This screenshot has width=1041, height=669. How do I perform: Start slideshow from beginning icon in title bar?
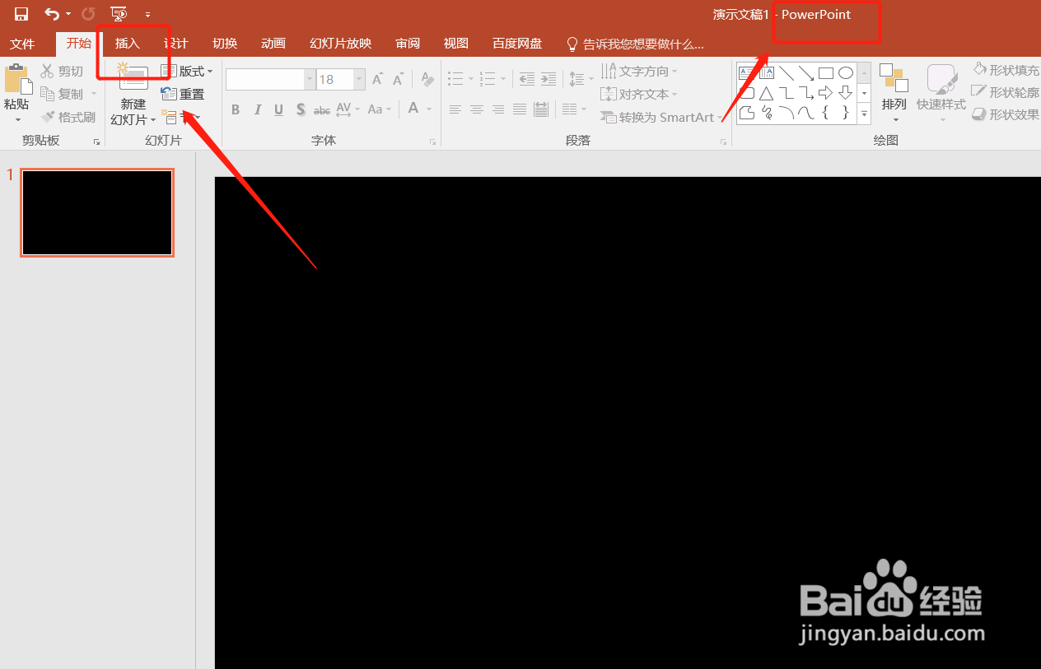point(119,14)
